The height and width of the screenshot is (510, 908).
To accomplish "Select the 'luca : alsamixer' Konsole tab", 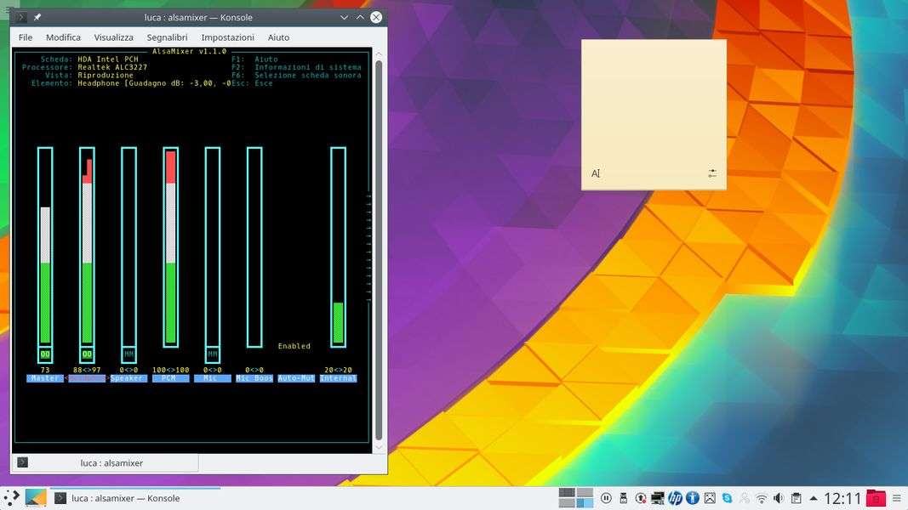I will (111, 463).
